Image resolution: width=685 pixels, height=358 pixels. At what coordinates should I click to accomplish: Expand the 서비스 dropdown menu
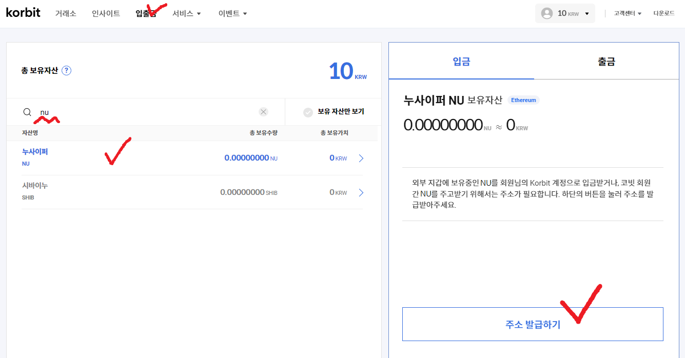(187, 13)
